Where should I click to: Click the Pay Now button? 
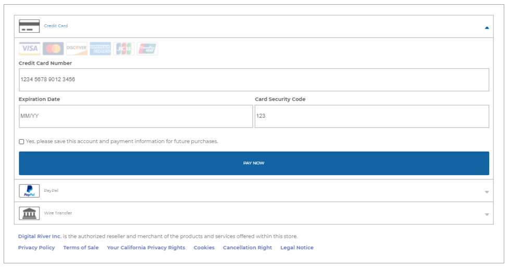pyautogui.click(x=254, y=163)
